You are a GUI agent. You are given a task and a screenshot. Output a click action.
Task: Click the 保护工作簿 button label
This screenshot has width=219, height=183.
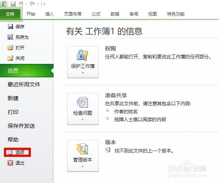pos(83,66)
